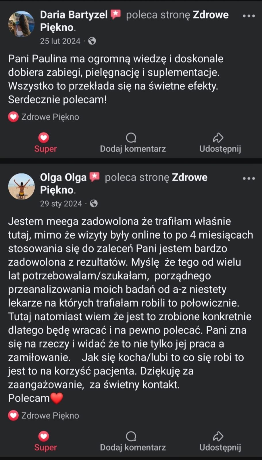Open Daria Bartyzel profile name link

coord(74,15)
